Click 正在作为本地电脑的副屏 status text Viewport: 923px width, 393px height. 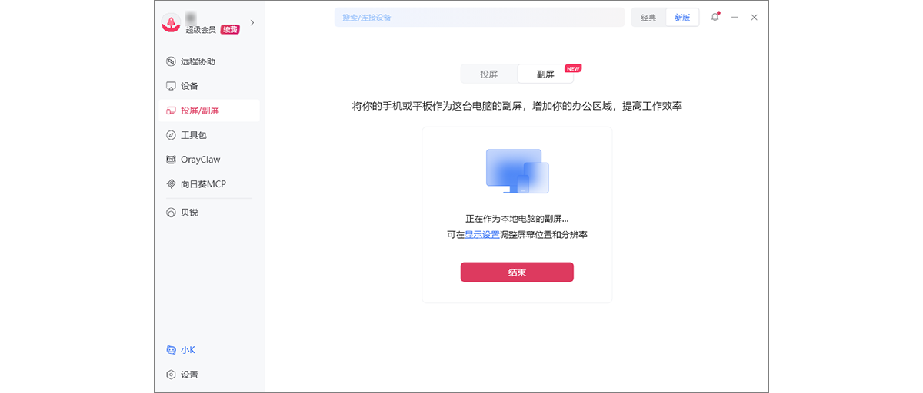(x=517, y=219)
